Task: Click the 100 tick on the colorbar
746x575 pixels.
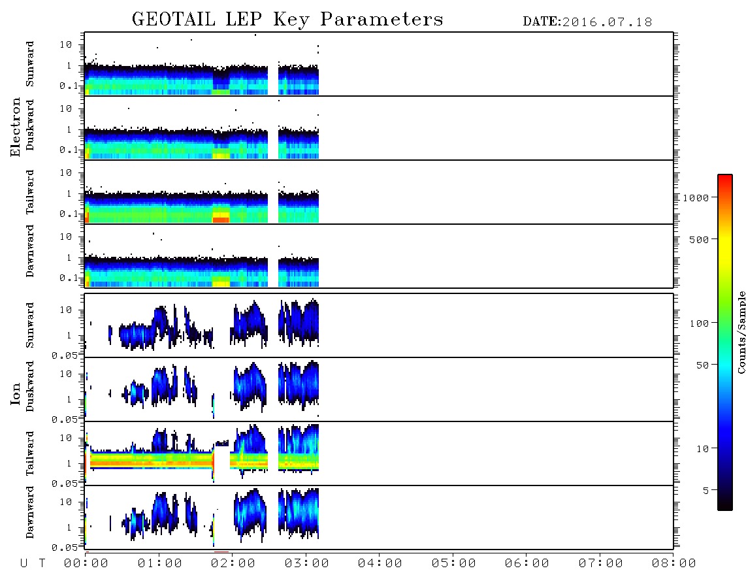Action: click(699, 323)
